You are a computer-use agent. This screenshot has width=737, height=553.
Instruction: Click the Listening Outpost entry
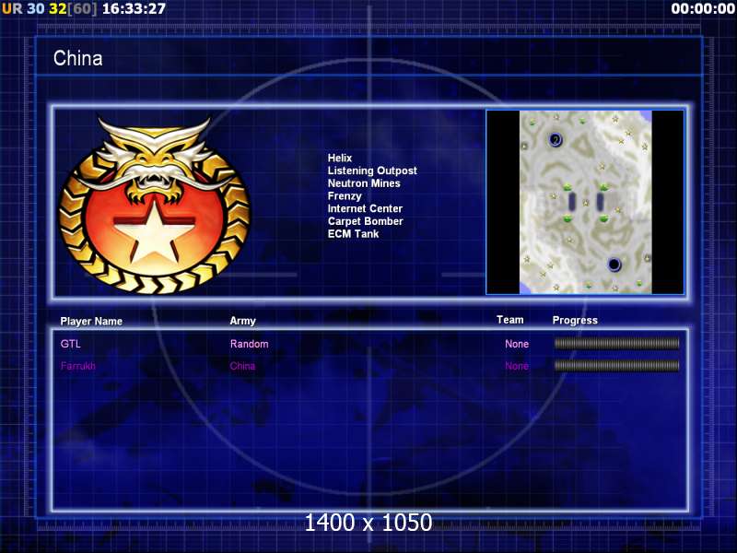pos(372,171)
